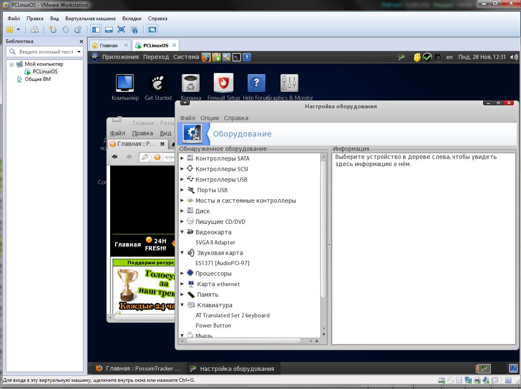Open the wrench configuration panel icon
Screen dimensions: 521x389
click(x=227, y=57)
